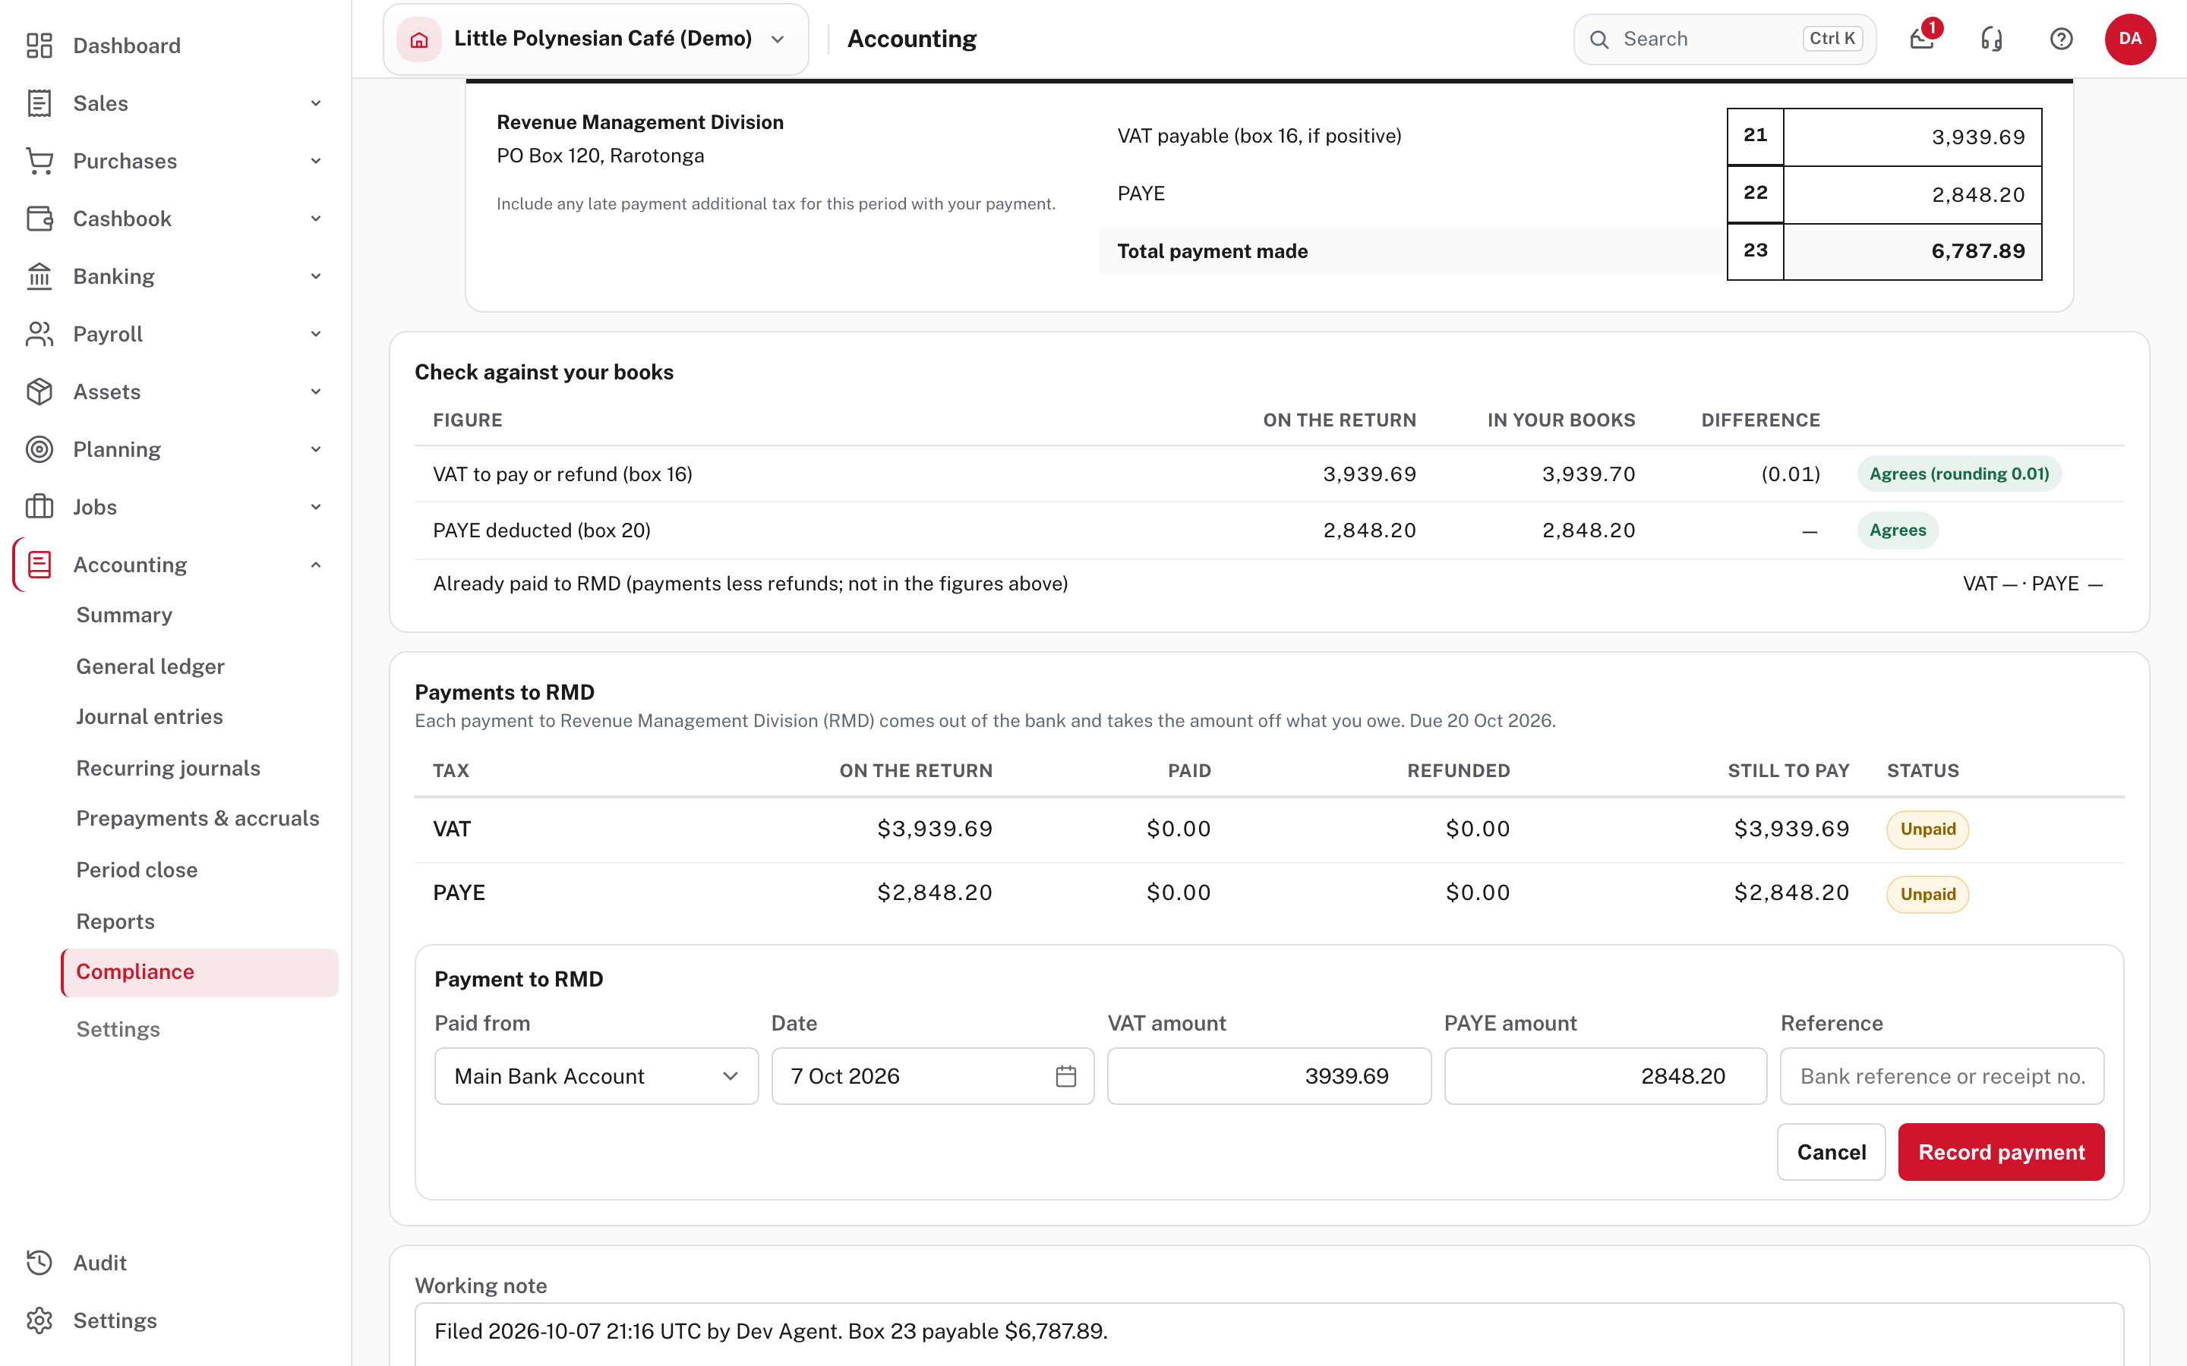Viewport: 2187px width, 1366px height.
Task: Expand the Payroll menu chevron
Action: (x=317, y=334)
